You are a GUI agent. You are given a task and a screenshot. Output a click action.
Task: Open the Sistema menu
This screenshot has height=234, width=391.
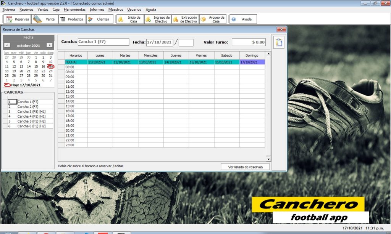point(9,10)
